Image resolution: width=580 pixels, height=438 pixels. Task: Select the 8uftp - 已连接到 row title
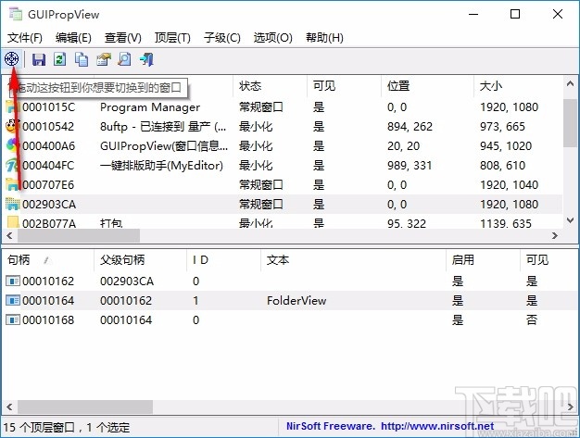(163, 127)
